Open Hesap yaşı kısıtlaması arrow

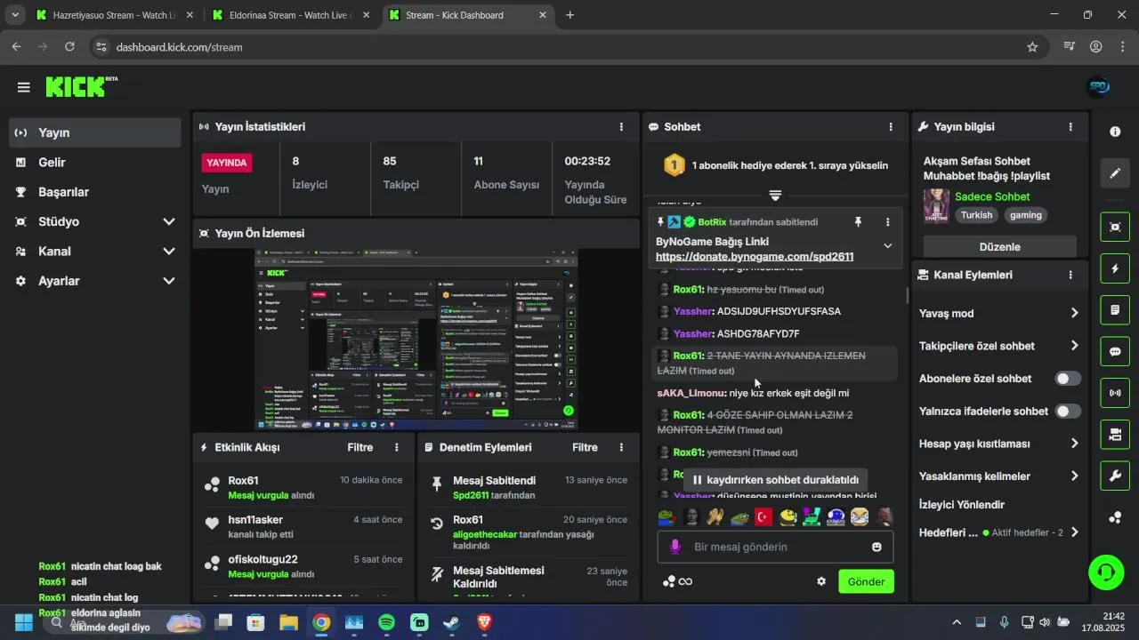click(x=1074, y=444)
